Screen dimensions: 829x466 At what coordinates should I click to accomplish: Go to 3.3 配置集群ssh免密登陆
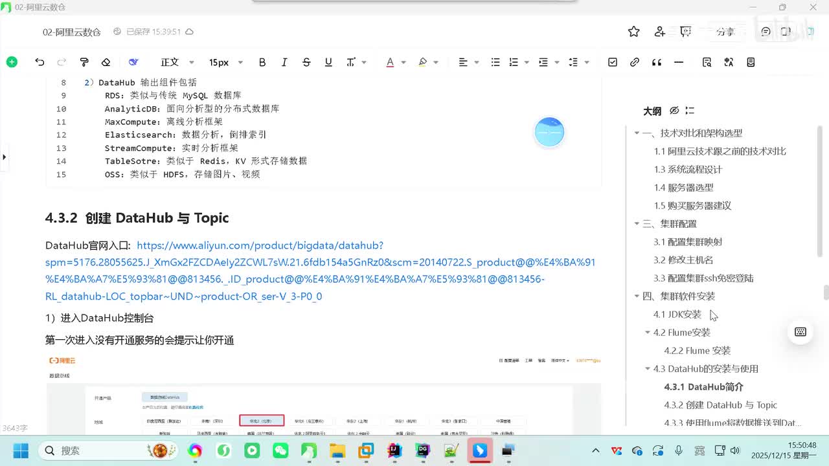[703, 278]
